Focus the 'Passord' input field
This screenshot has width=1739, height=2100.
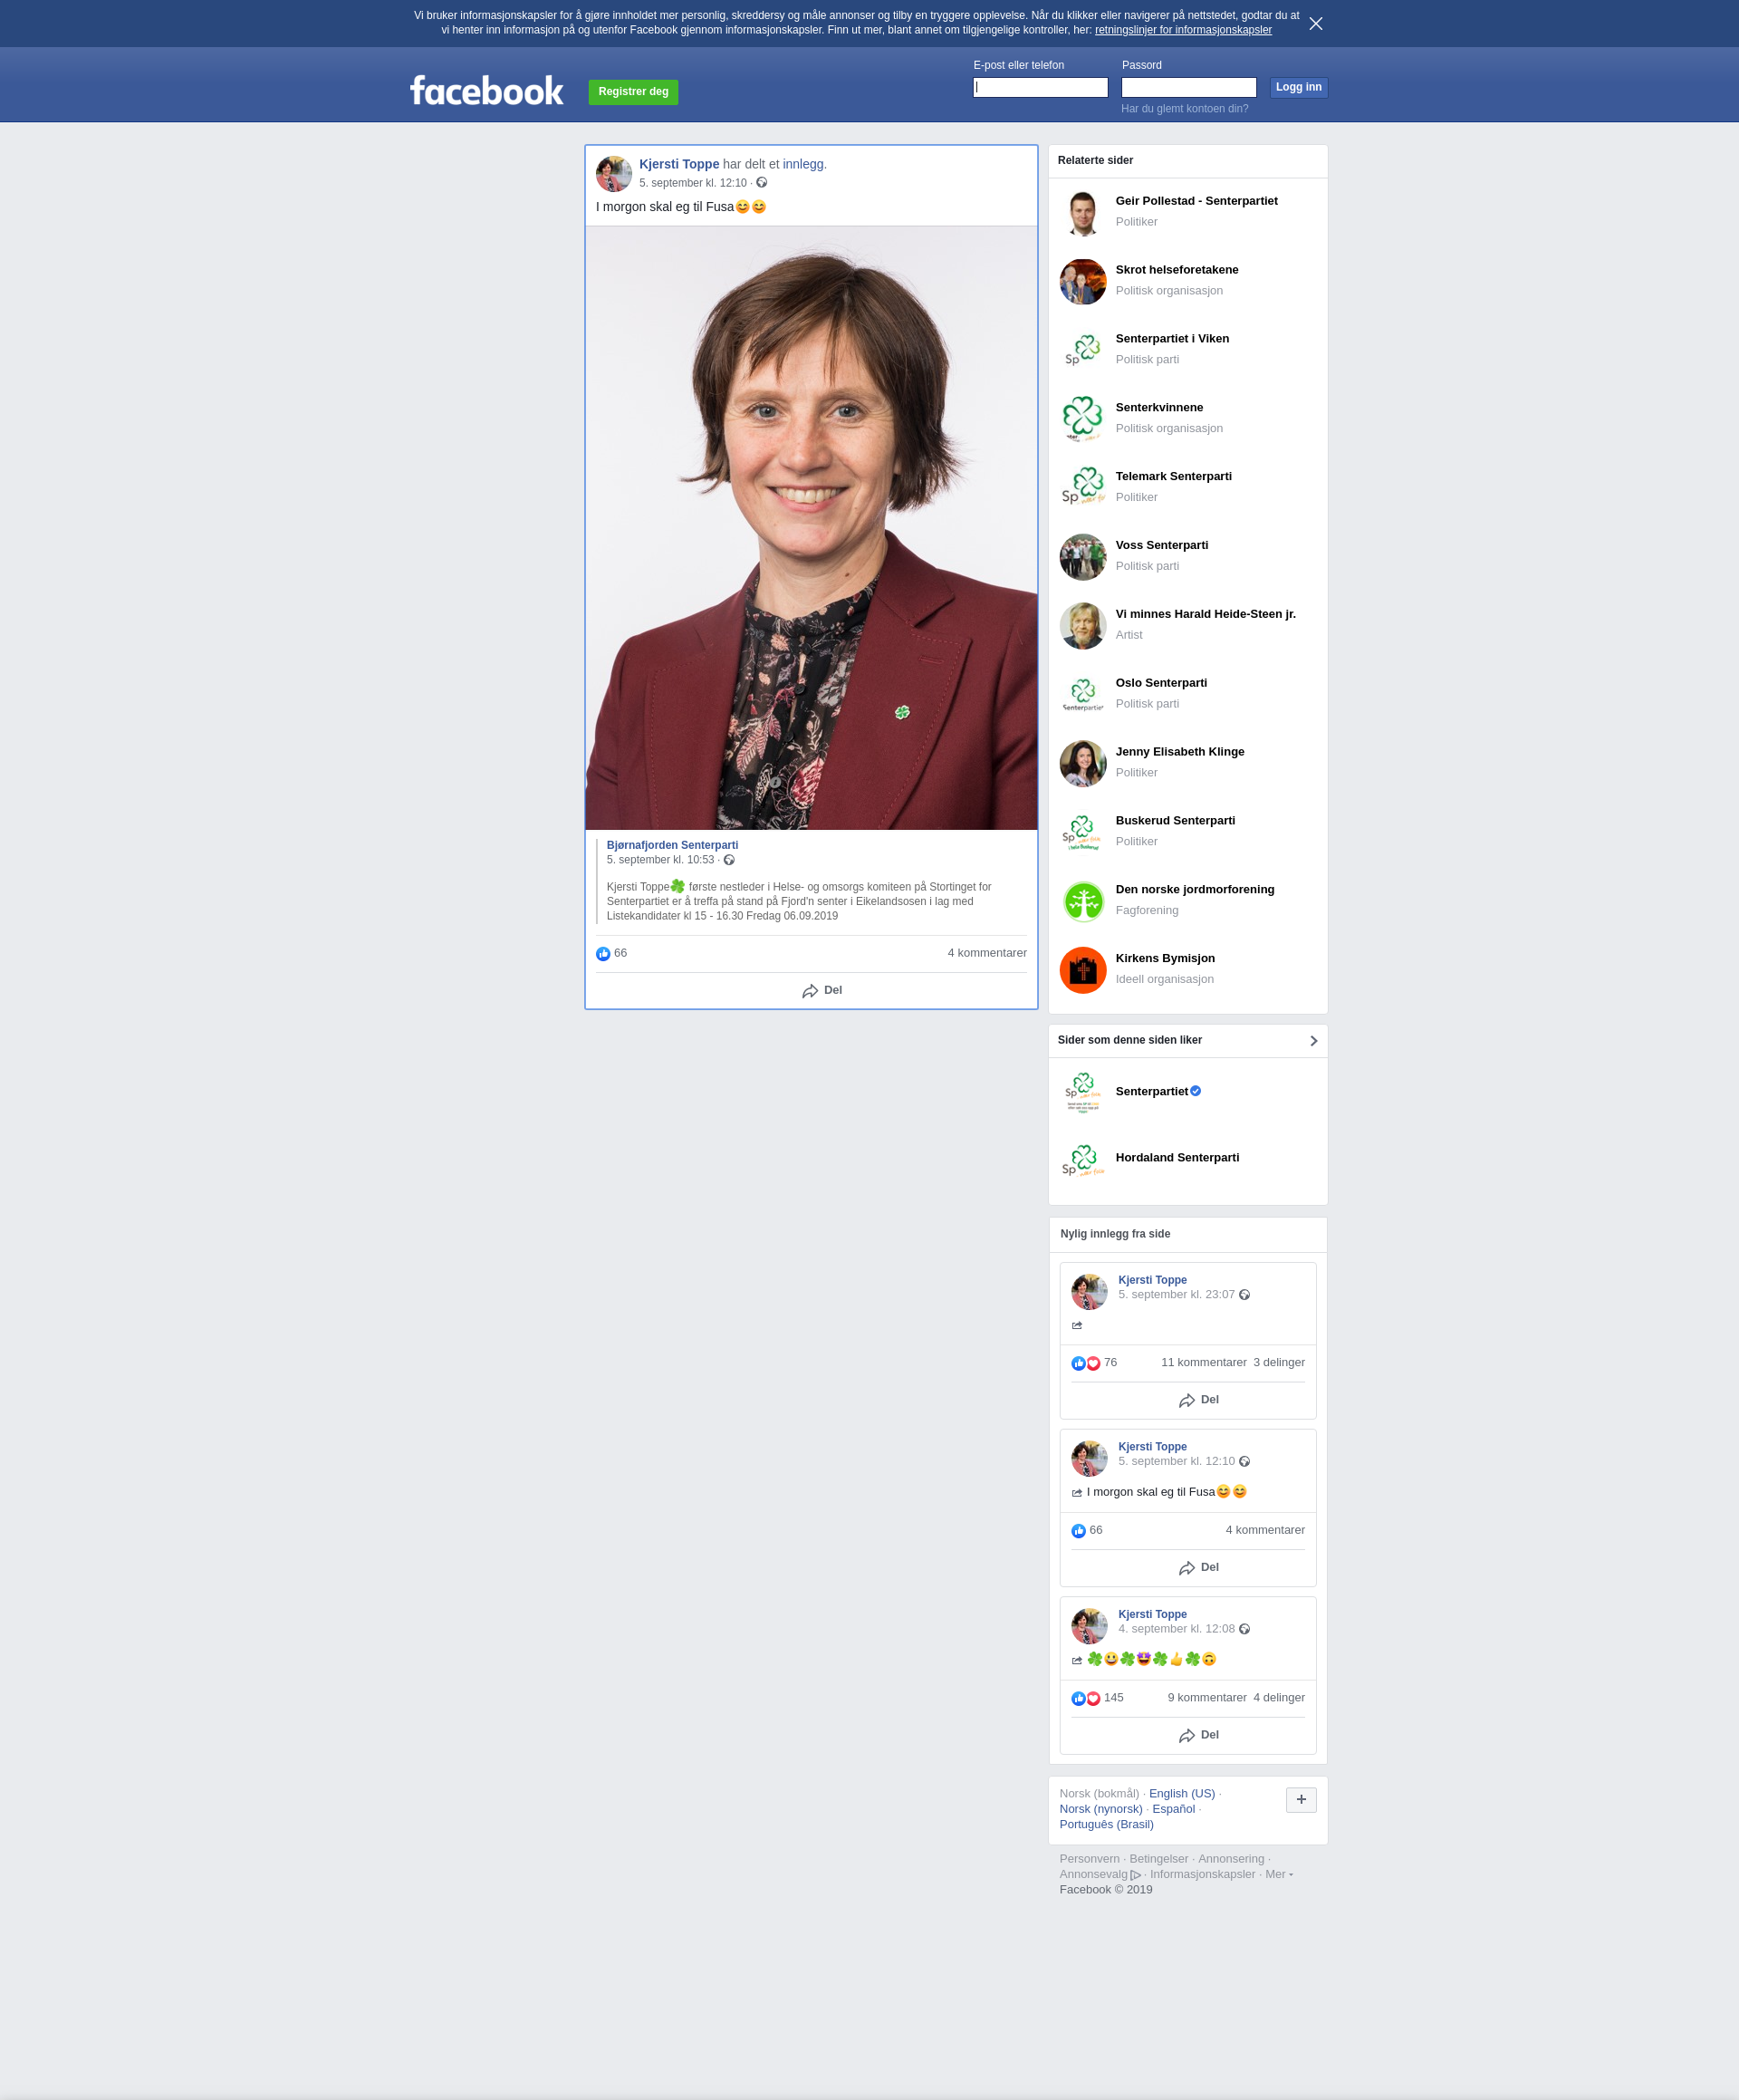point(1188,88)
